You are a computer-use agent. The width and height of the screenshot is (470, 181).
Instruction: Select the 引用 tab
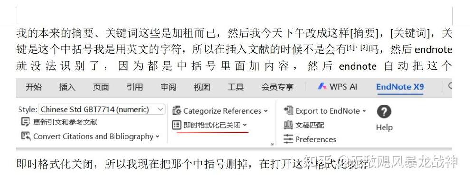click(134, 87)
